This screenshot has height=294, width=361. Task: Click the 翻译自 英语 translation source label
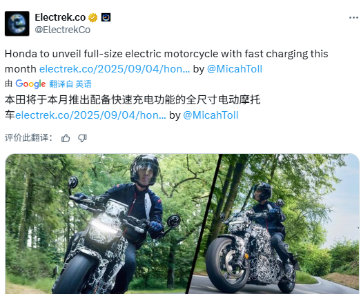70,84
